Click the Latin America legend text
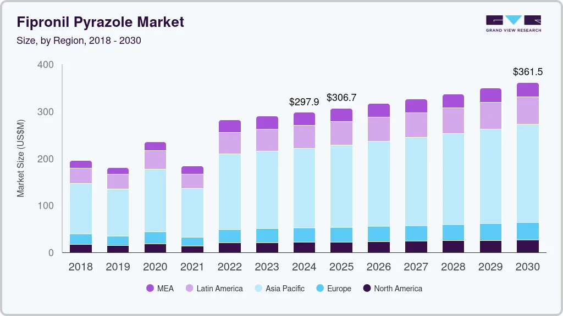The image size is (563, 316). coord(219,289)
